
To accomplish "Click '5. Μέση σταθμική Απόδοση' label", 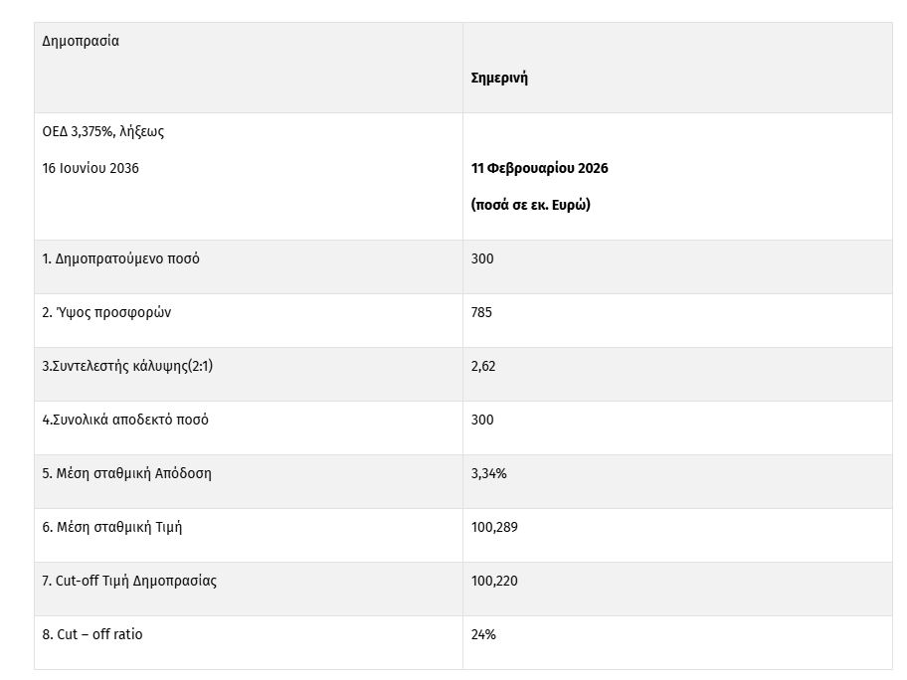I will tap(126, 473).
